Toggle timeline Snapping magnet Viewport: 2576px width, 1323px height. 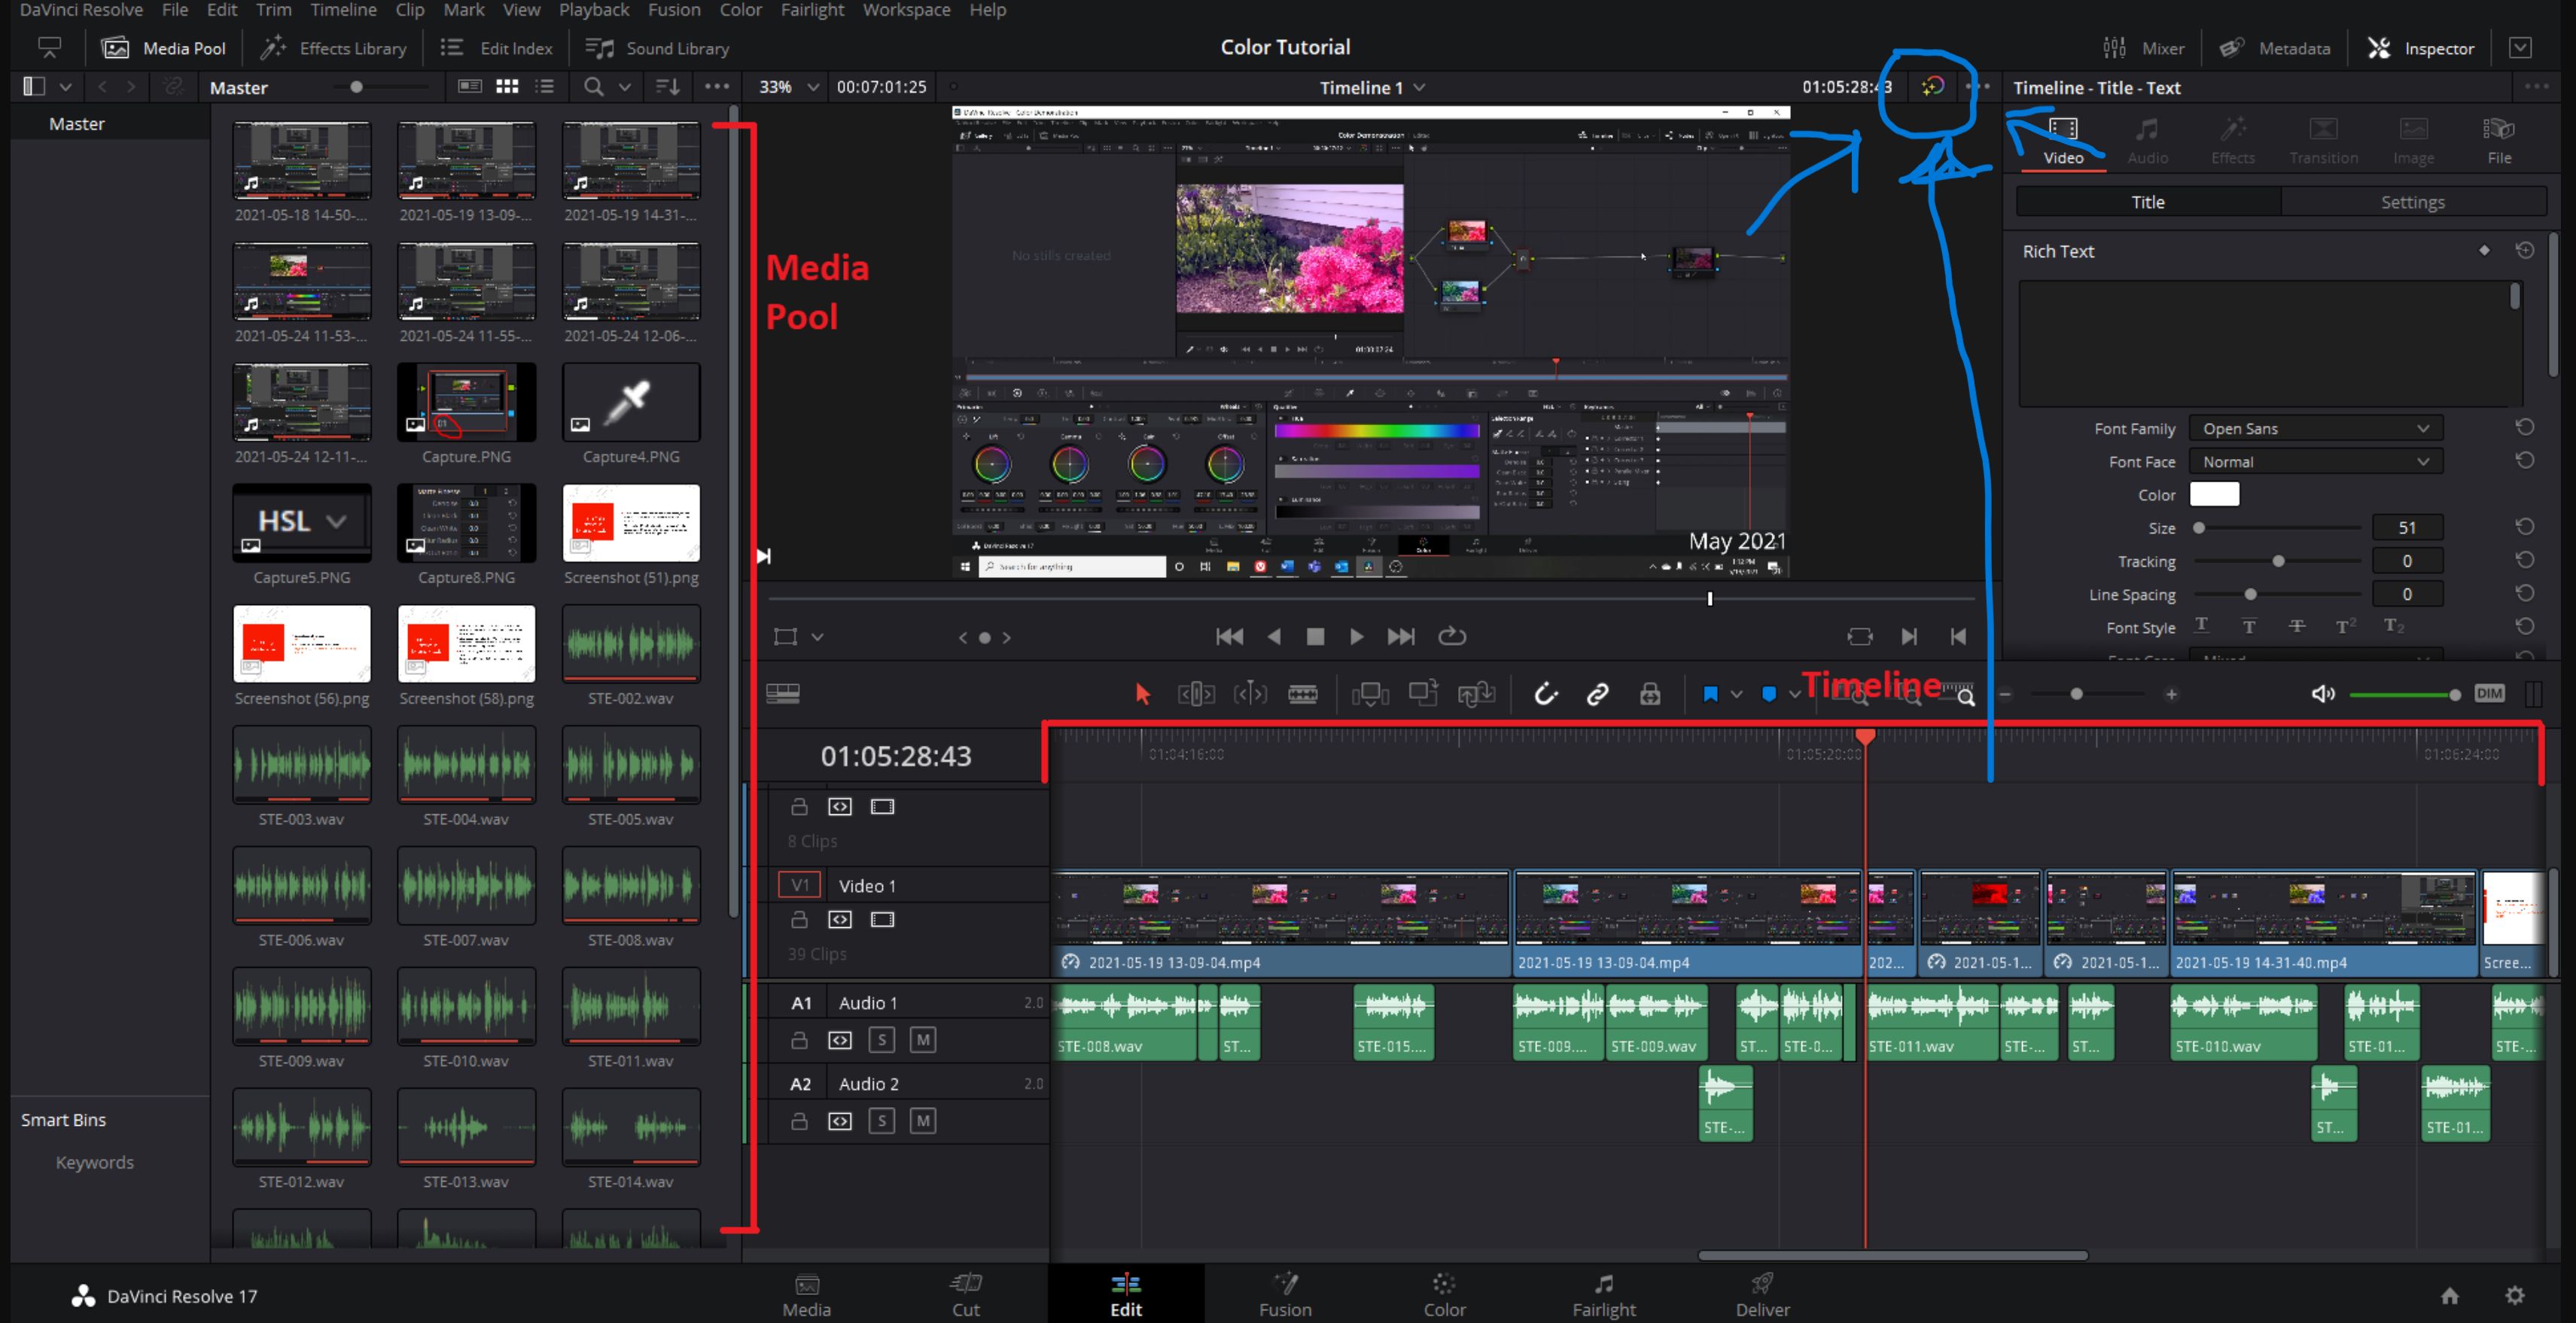pyautogui.click(x=1546, y=694)
